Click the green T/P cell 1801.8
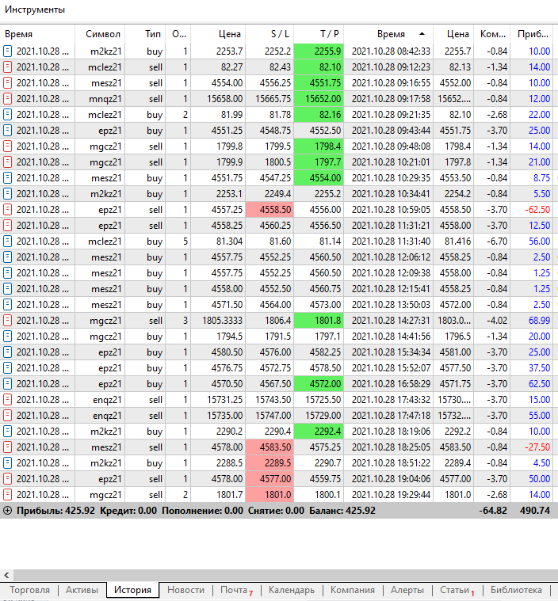 (x=319, y=321)
